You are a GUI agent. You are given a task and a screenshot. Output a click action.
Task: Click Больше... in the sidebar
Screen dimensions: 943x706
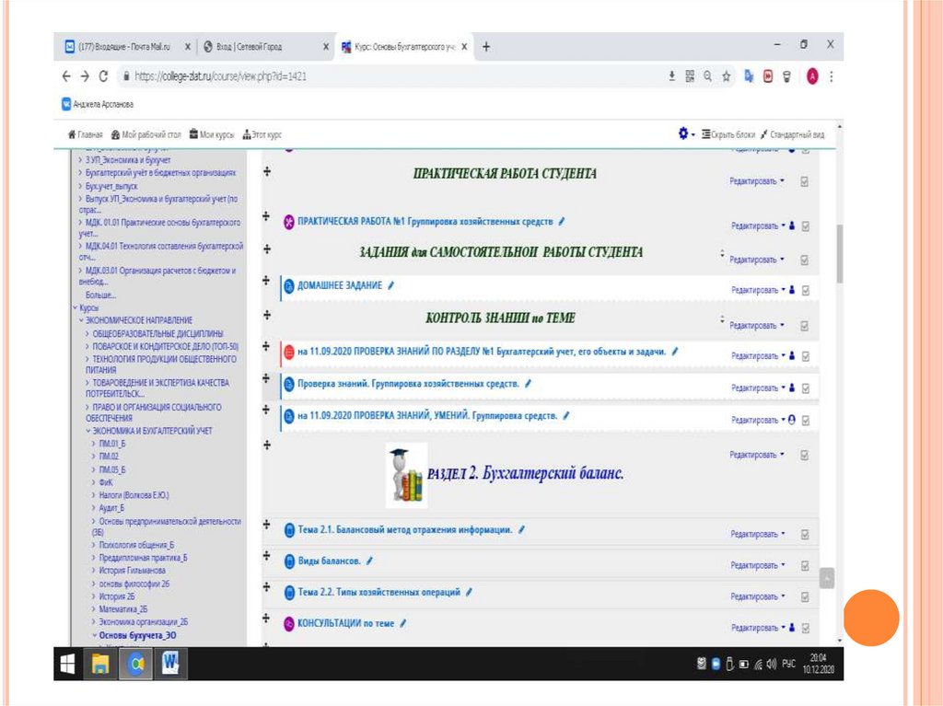[x=100, y=295]
